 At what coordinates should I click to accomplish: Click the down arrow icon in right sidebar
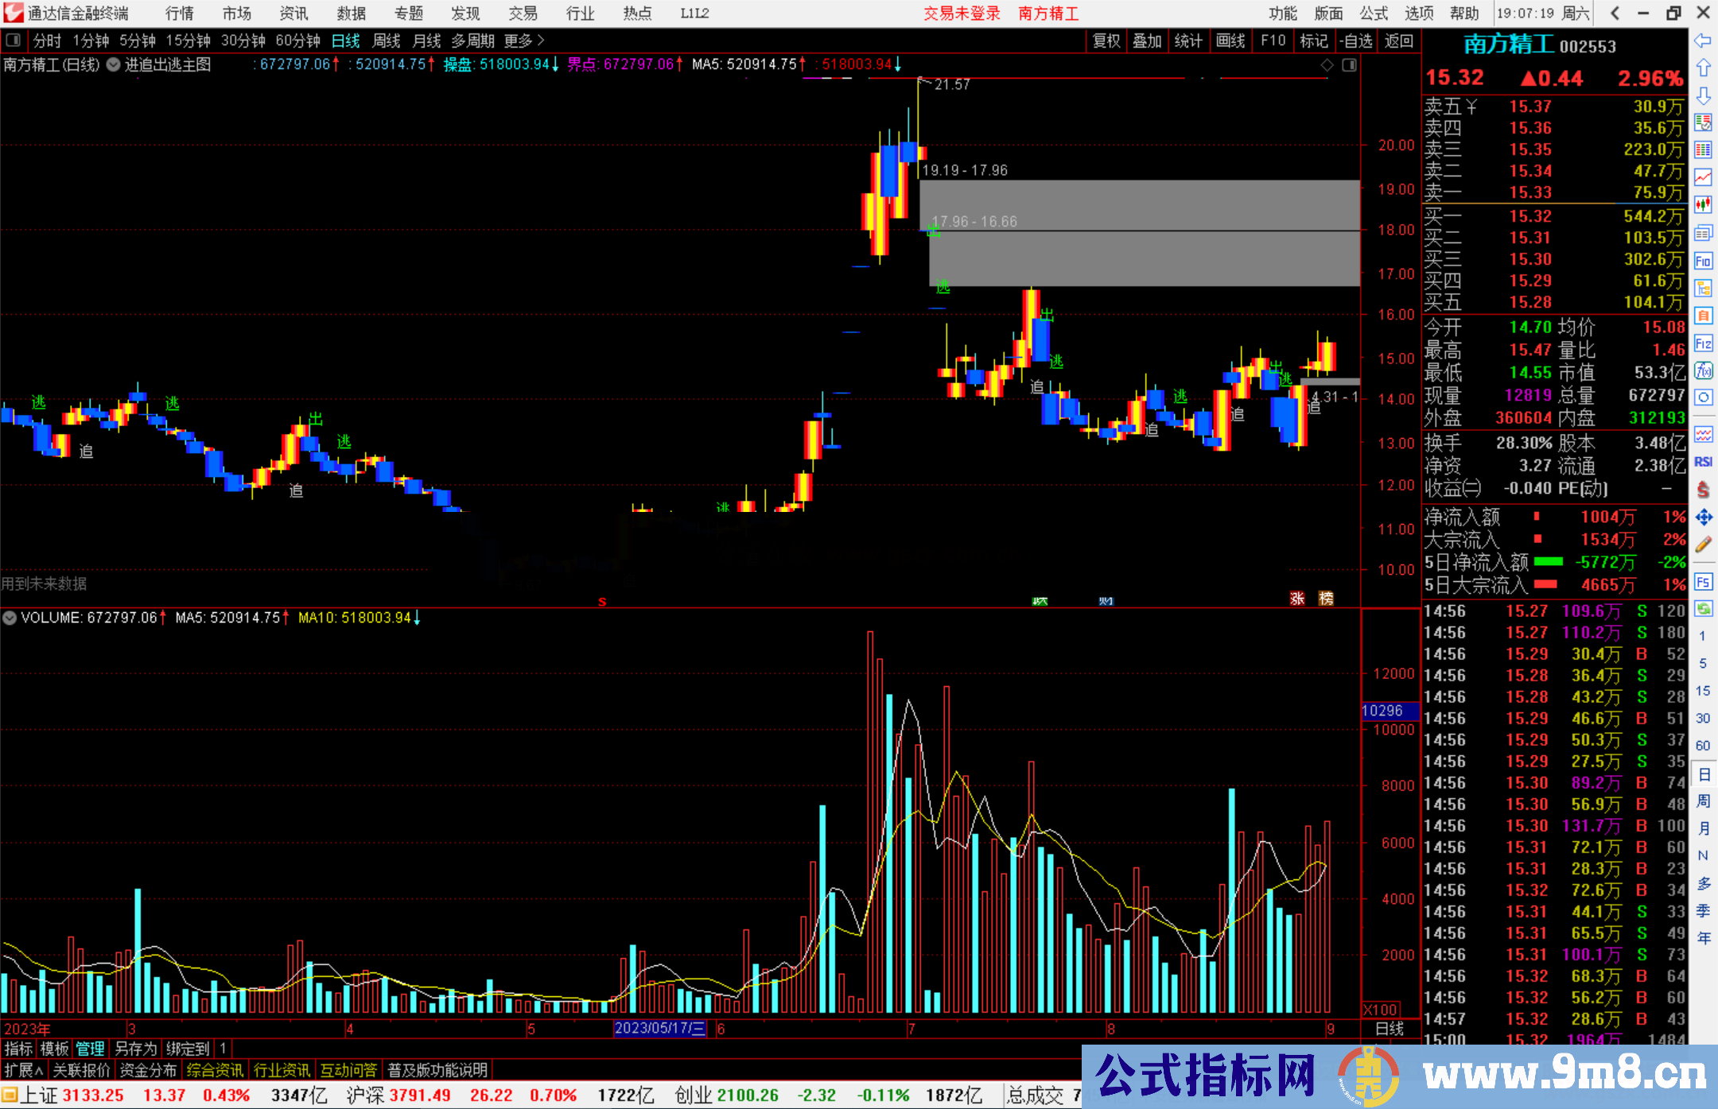tap(1703, 96)
